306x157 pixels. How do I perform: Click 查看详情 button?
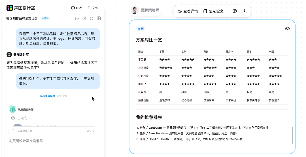(188, 11)
